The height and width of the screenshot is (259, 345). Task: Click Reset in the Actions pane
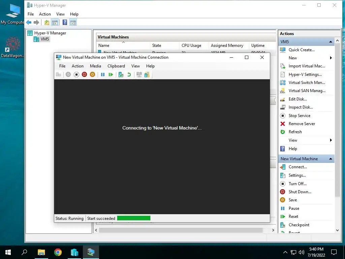point(293,217)
